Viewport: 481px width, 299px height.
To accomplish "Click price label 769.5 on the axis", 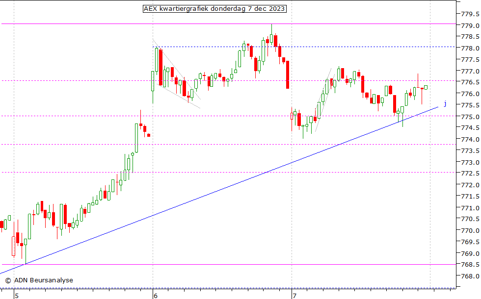I will click(470, 242).
